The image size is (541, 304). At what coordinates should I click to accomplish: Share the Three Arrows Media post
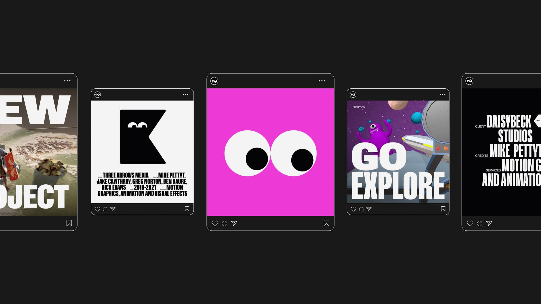tap(113, 209)
